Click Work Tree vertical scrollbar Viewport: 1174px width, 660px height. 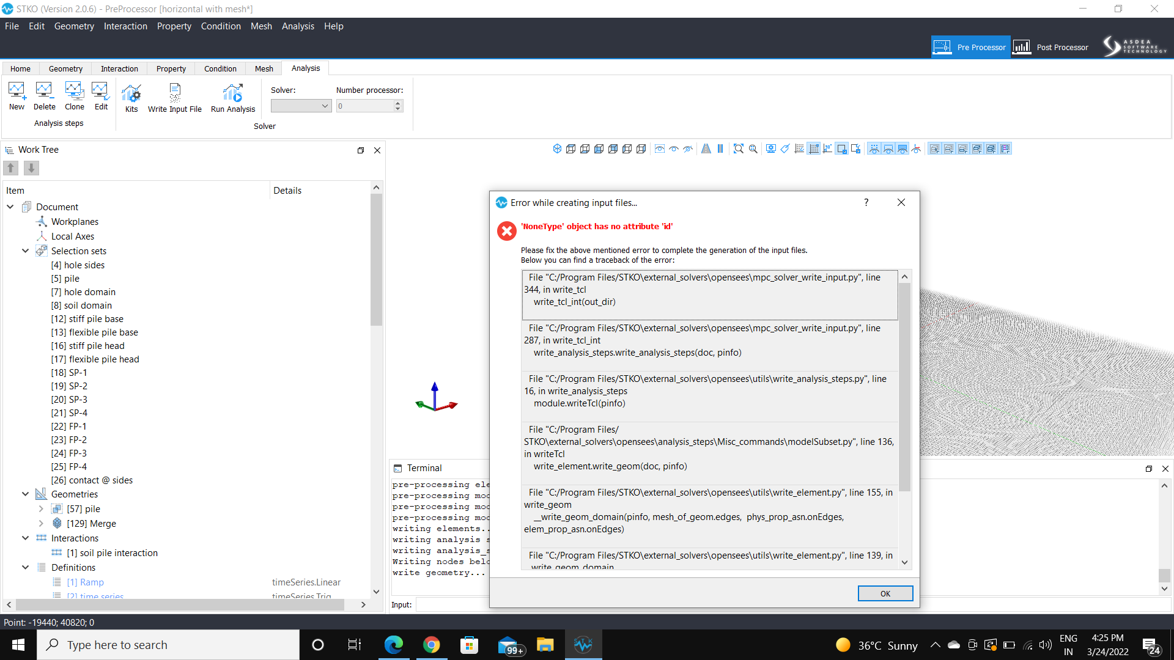(376, 260)
